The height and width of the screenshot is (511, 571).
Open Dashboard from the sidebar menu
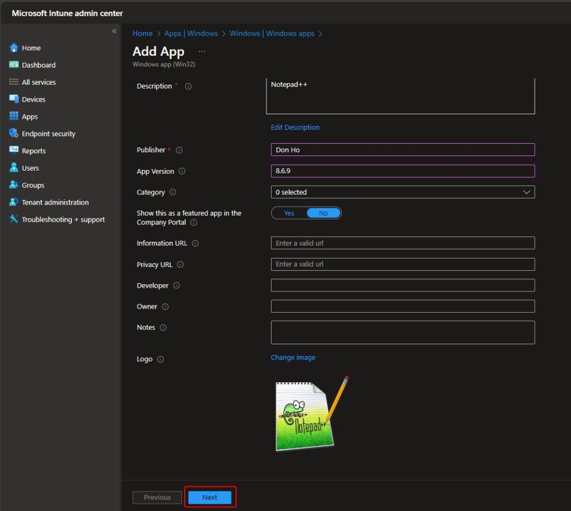(x=38, y=65)
